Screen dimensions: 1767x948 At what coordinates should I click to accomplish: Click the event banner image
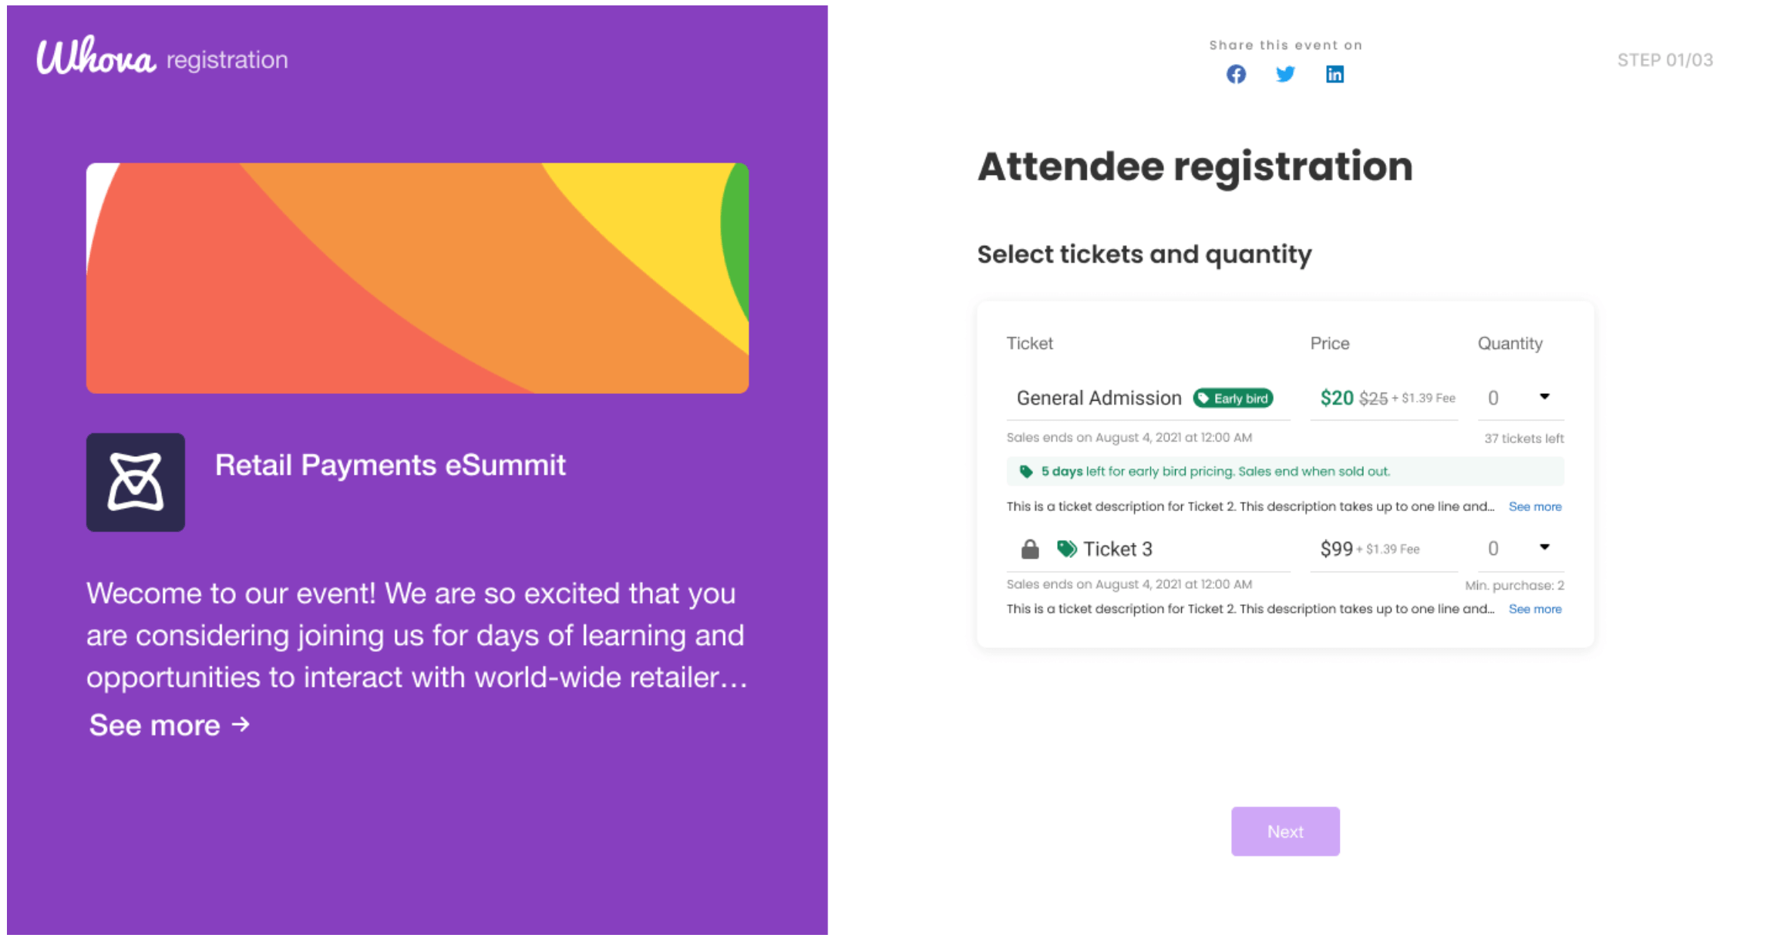pos(417,278)
